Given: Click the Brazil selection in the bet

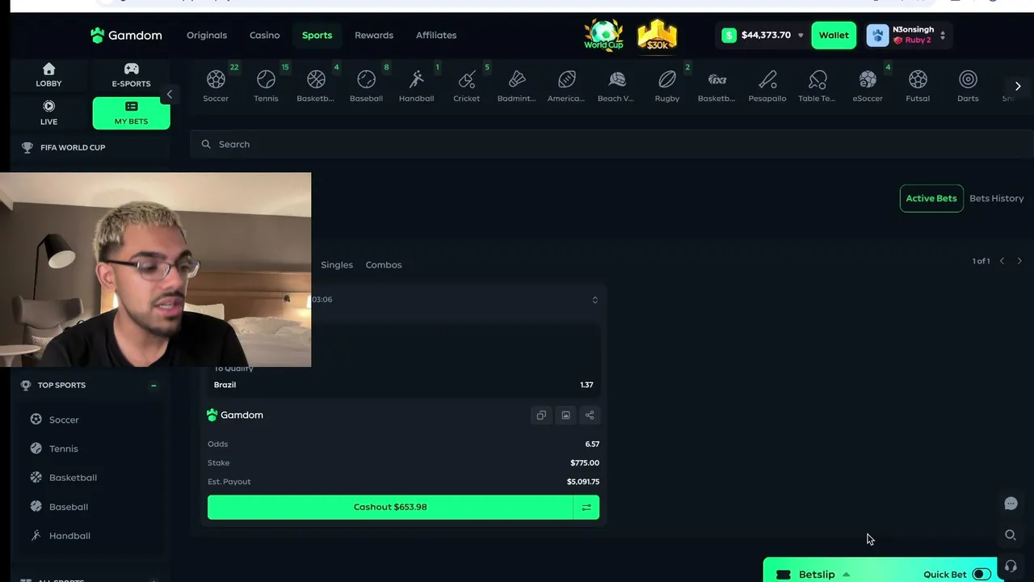Looking at the screenshot, I should click(x=225, y=386).
